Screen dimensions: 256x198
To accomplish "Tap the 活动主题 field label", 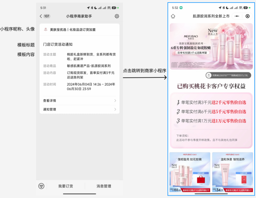I will pos(50,54).
